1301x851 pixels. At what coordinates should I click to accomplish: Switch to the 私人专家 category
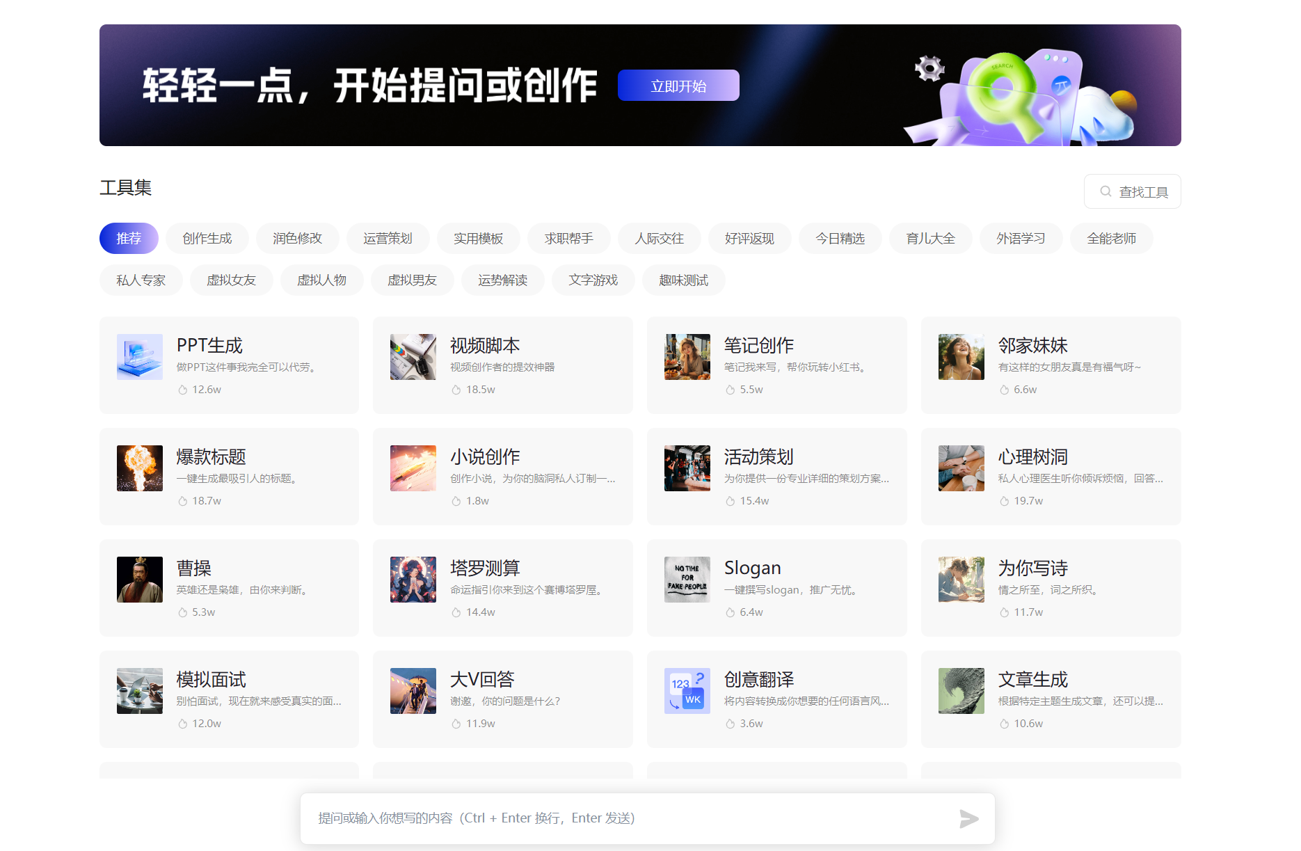point(141,280)
